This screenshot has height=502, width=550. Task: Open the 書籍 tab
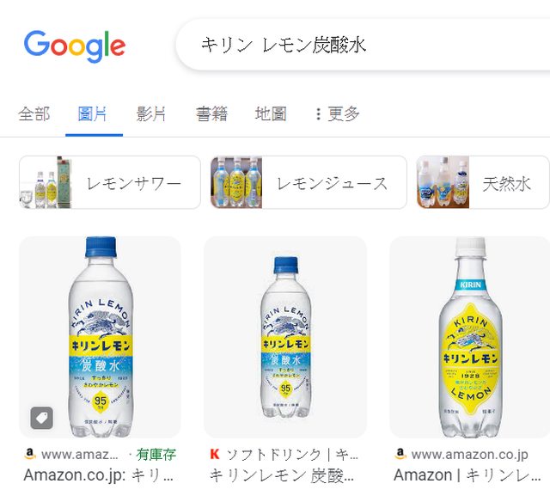[x=212, y=114]
